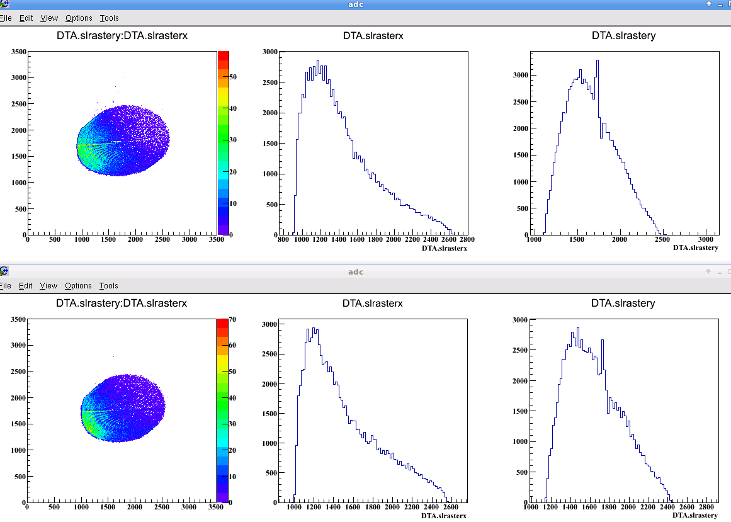Click upper scatter plot raster blob

click(x=123, y=141)
